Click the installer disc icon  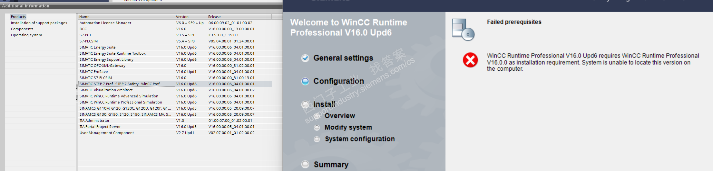point(463,30)
